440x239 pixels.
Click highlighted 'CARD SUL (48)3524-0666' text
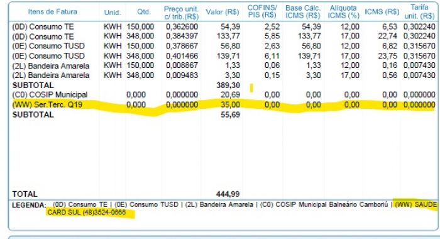click(x=87, y=213)
